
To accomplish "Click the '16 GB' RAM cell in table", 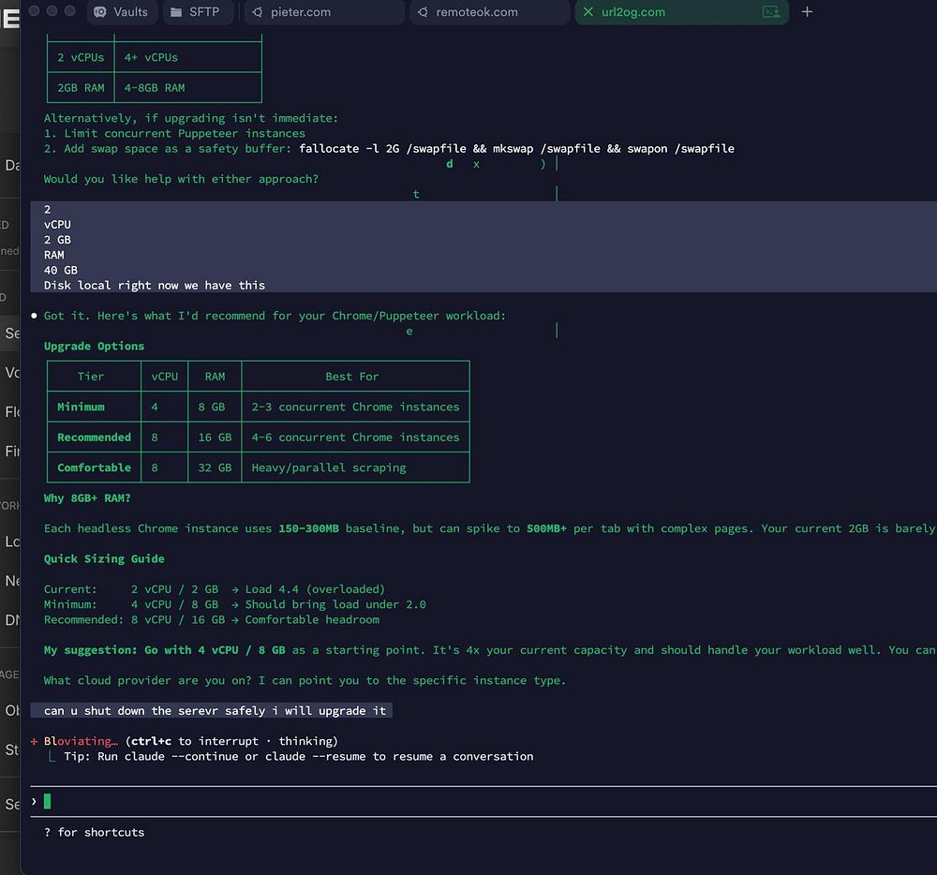I will pos(215,437).
